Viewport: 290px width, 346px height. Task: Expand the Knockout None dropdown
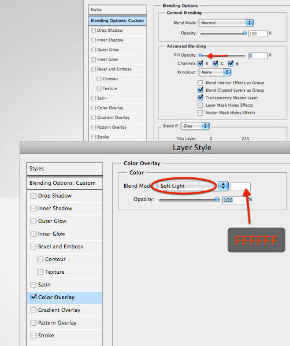214,72
